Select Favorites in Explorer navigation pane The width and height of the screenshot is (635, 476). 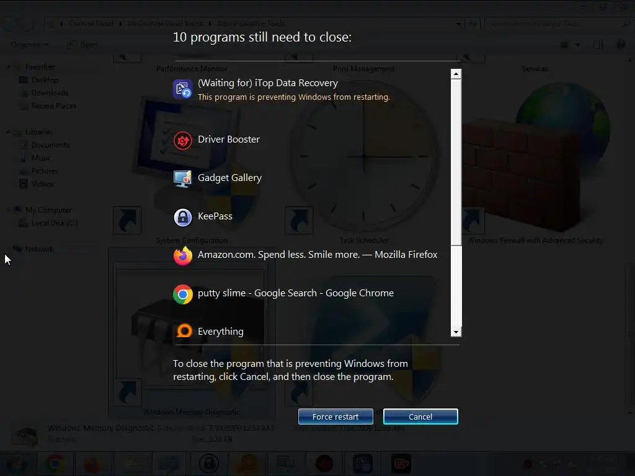pos(40,67)
